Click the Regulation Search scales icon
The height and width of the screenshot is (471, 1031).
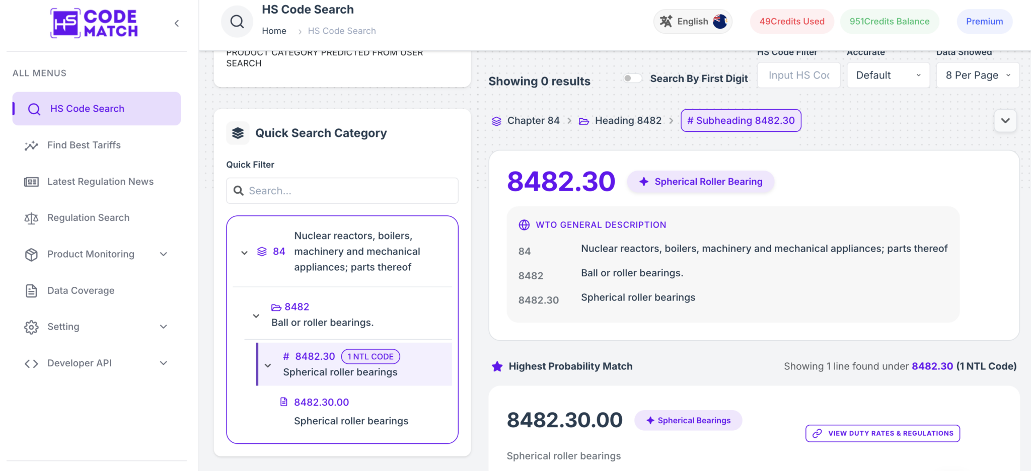tap(31, 218)
